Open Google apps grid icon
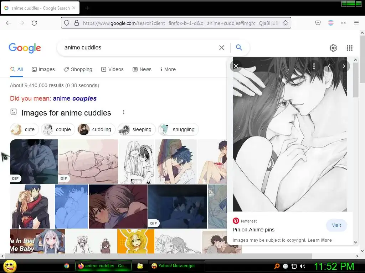 point(349,48)
